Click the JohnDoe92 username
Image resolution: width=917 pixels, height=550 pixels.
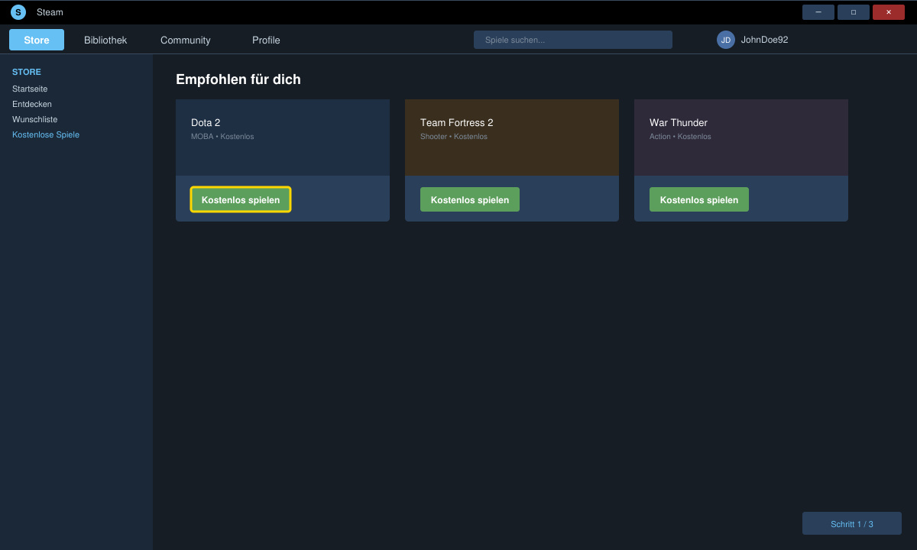[764, 40]
